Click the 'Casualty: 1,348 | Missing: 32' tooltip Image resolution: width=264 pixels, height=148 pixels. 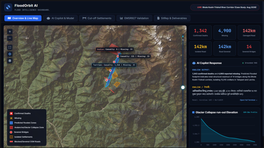pyautogui.click(x=114, y=65)
